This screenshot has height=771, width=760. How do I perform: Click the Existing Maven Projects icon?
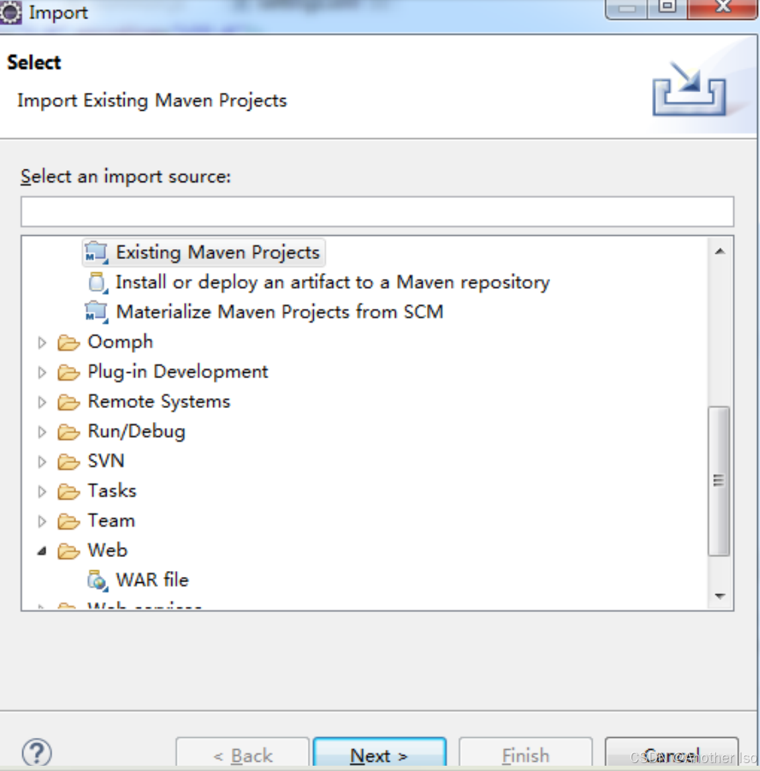[97, 253]
